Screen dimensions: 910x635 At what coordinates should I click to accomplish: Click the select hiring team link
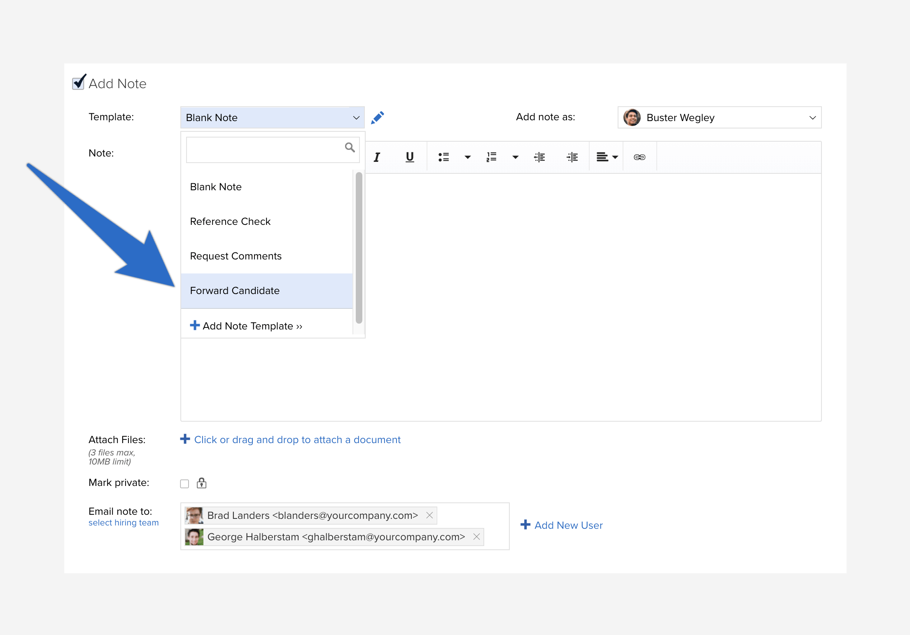click(x=124, y=523)
